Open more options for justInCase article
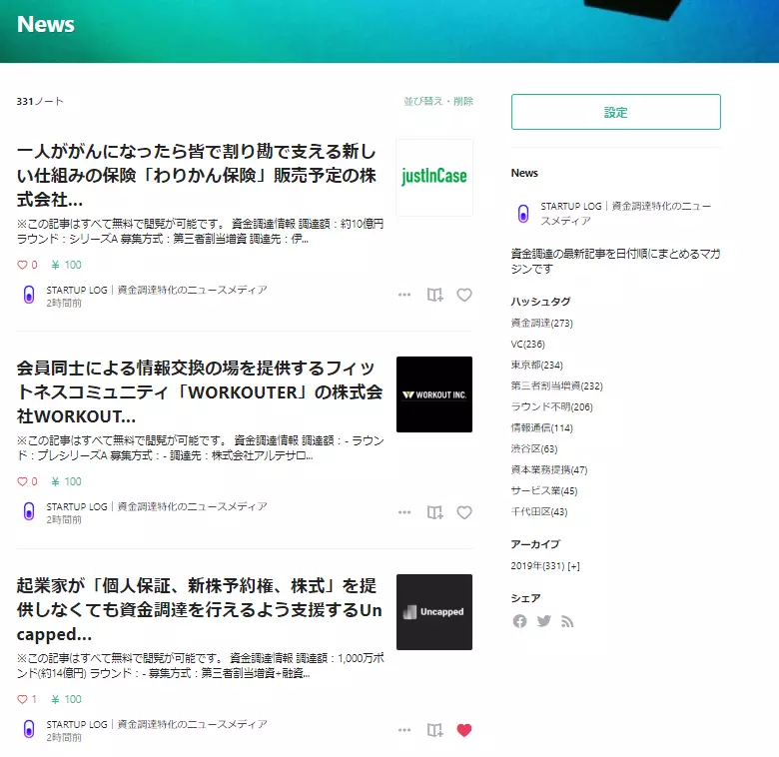The width and height of the screenshot is (779, 757). point(404,295)
